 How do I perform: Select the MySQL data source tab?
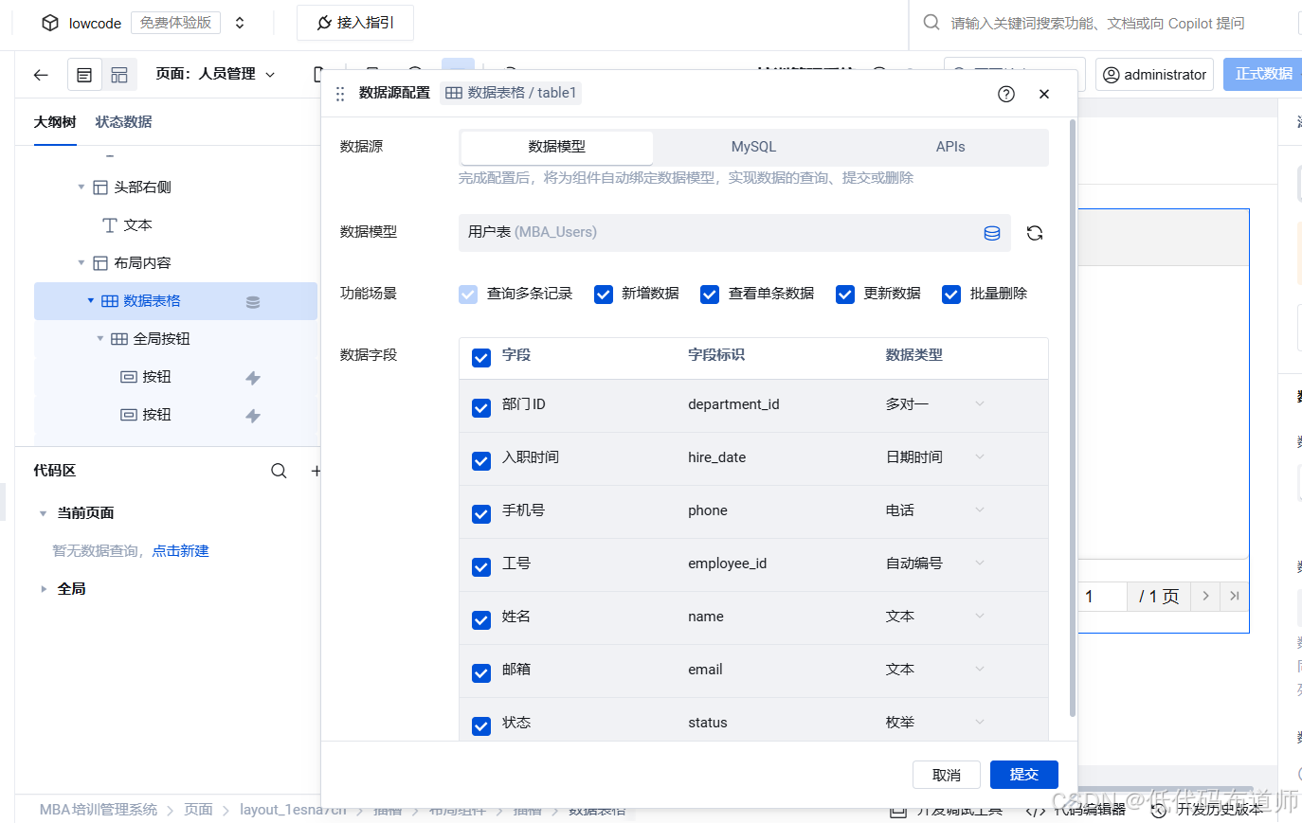[753, 147]
